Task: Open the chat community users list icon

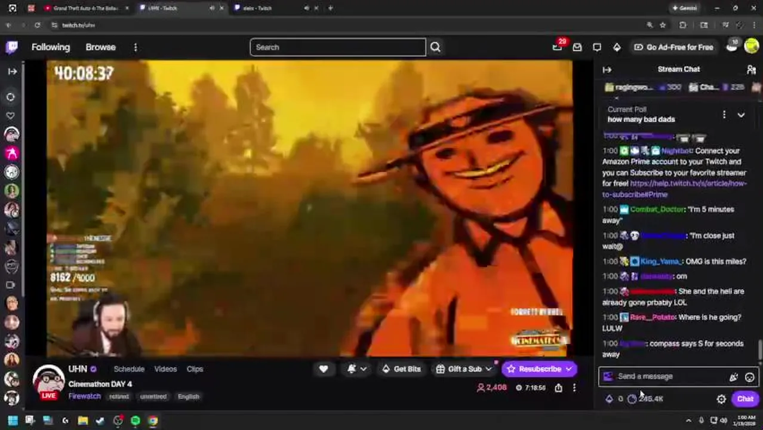Action: pos(751,69)
